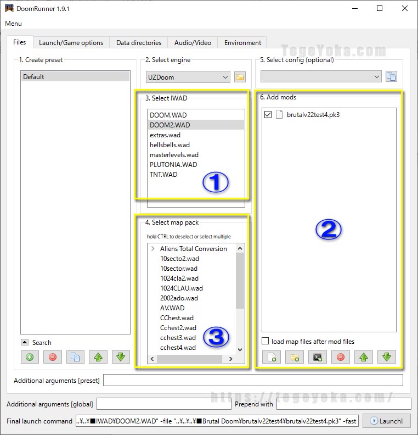Switch to the Launch/Game options tab
Screen dimensions: 418x435
71,42
